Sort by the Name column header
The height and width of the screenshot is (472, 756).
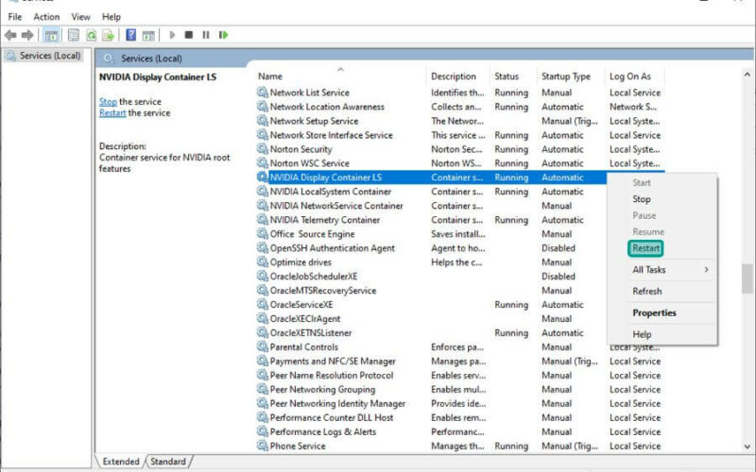340,76
